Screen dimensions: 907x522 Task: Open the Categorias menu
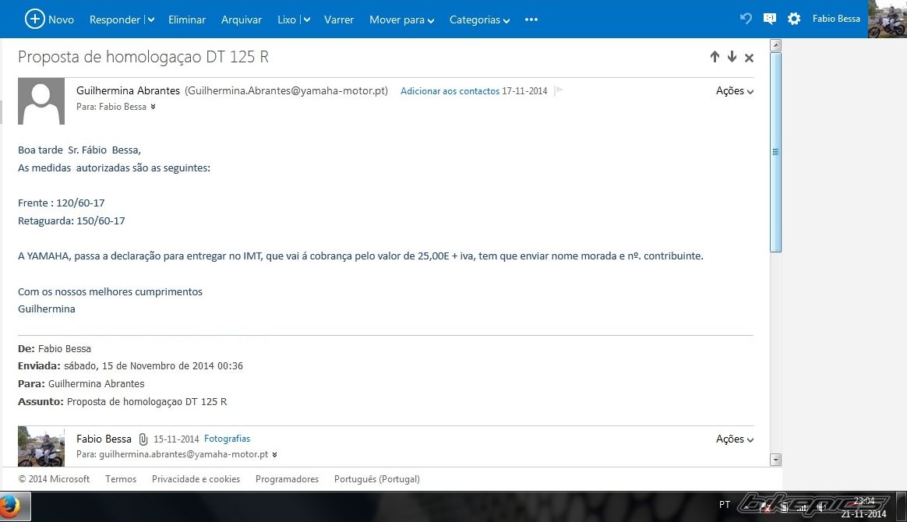coord(479,19)
